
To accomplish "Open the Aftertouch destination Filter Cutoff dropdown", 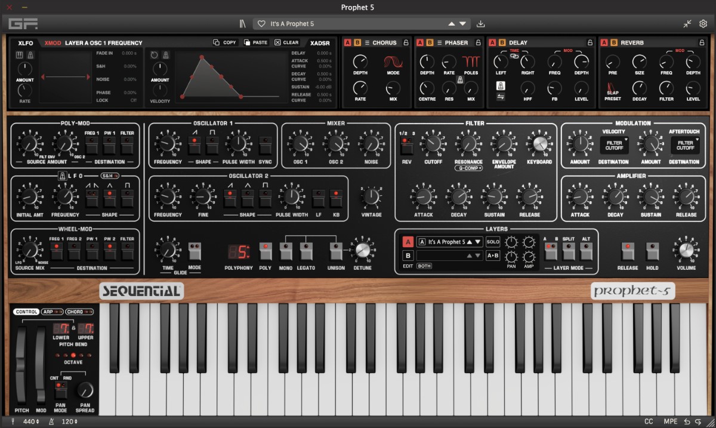I will pos(685,145).
